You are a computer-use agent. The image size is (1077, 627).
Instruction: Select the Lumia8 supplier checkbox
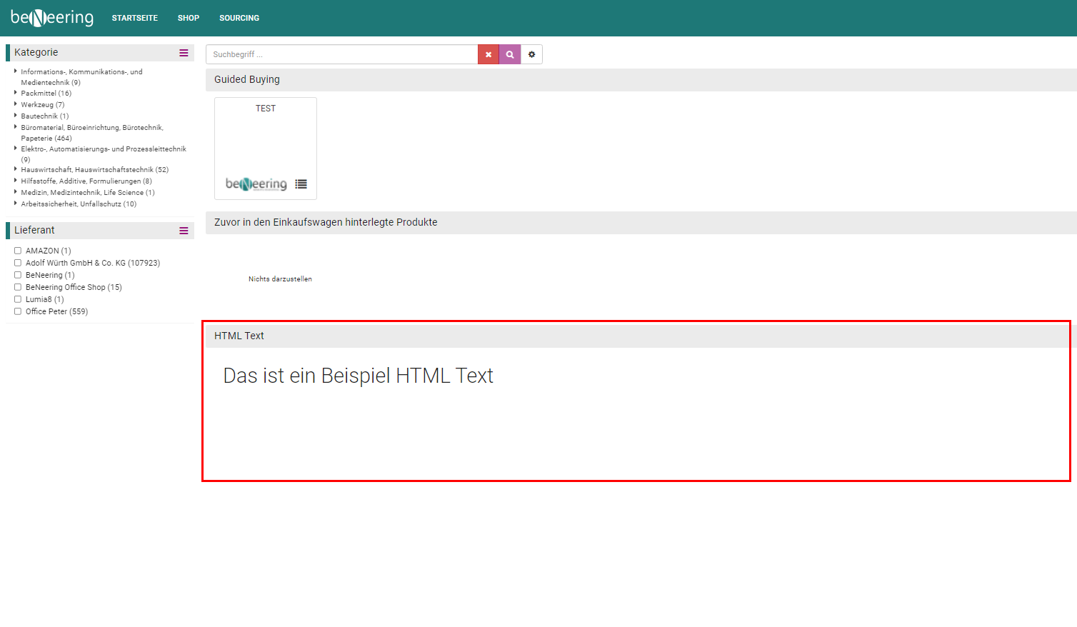[x=18, y=299]
